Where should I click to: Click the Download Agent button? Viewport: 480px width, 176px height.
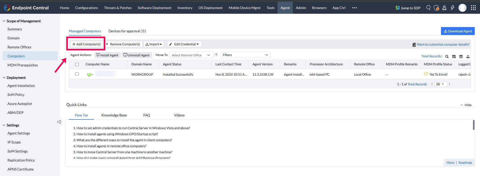click(x=458, y=31)
